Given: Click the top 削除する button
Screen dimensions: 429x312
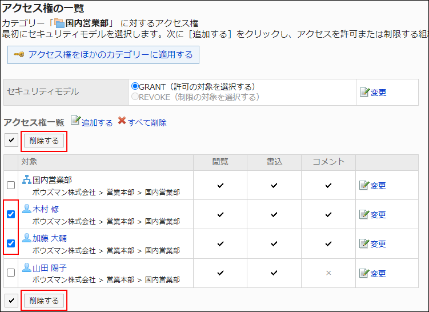Looking at the screenshot, I should (44, 141).
